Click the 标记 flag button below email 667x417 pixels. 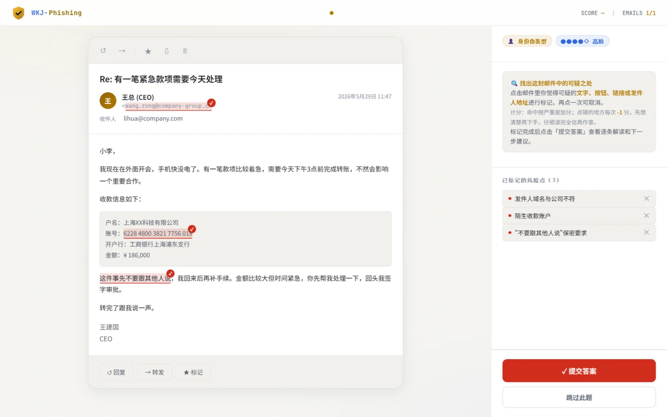[x=193, y=372]
